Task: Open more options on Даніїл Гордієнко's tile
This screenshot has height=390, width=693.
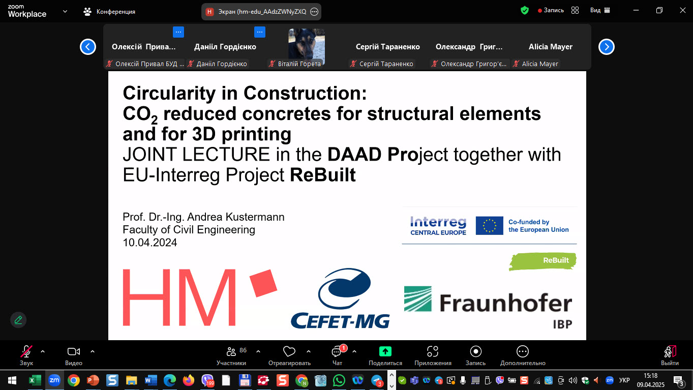Action: [260, 32]
